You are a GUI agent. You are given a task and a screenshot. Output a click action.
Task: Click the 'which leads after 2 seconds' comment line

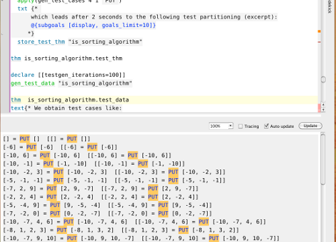pos(154,17)
